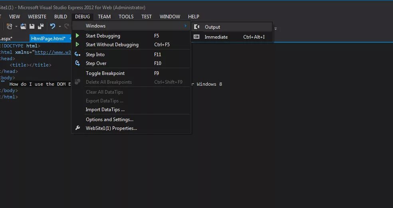Click the Save toolbar icon
This screenshot has height=208, width=393.
click(32, 26)
